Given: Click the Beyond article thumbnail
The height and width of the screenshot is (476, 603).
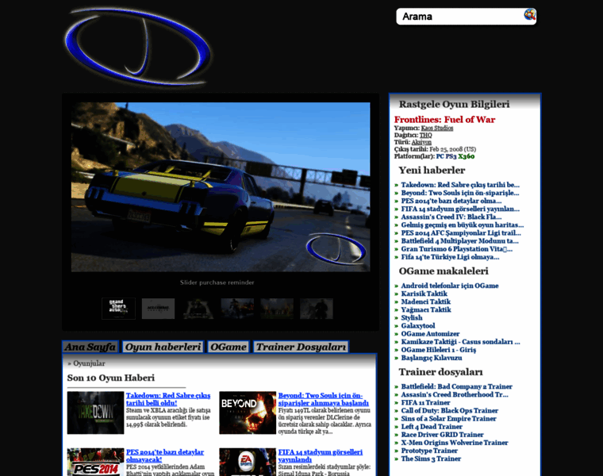Looking at the screenshot, I should coord(248,413).
